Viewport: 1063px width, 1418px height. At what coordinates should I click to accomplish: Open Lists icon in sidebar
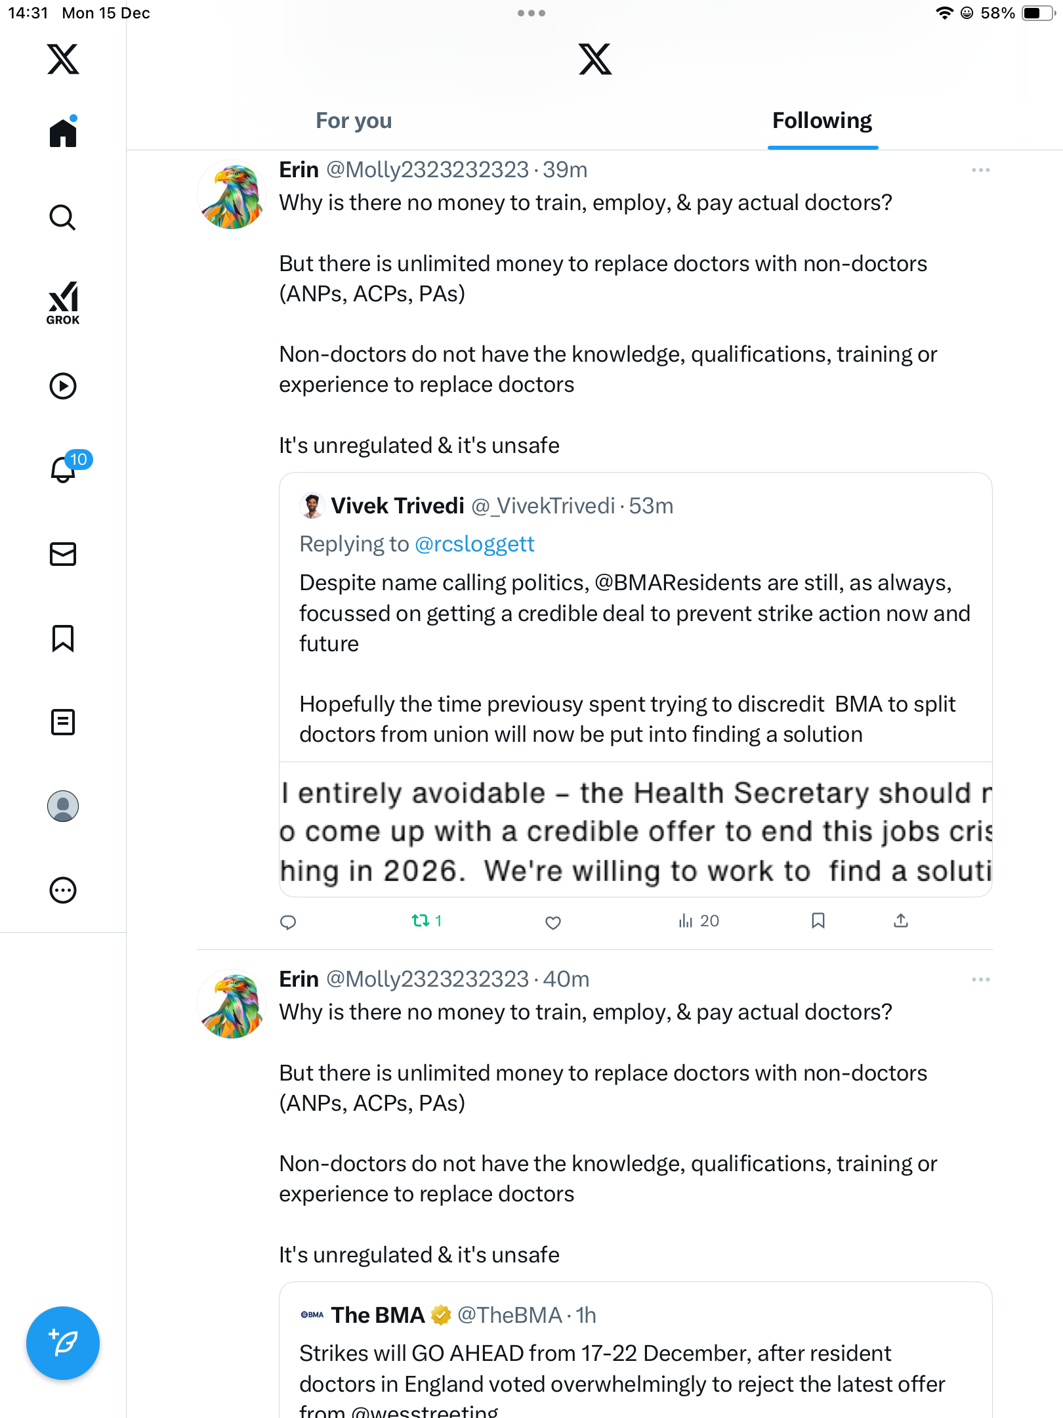[x=63, y=722]
